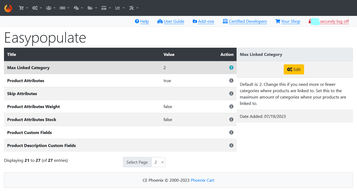The image size is (357, 192).
Task: Click value true in Product Attributes row
Action: coord(167,81)
